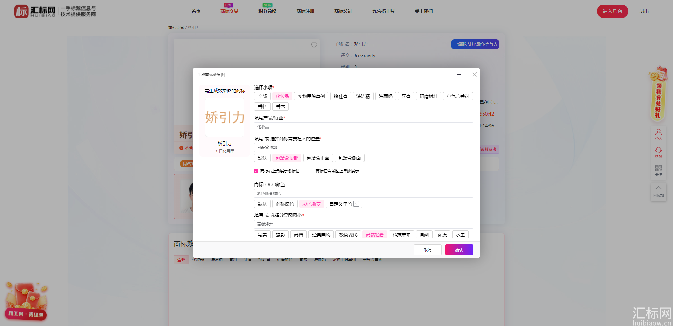Click the 退出 logout link

point(644,11)
